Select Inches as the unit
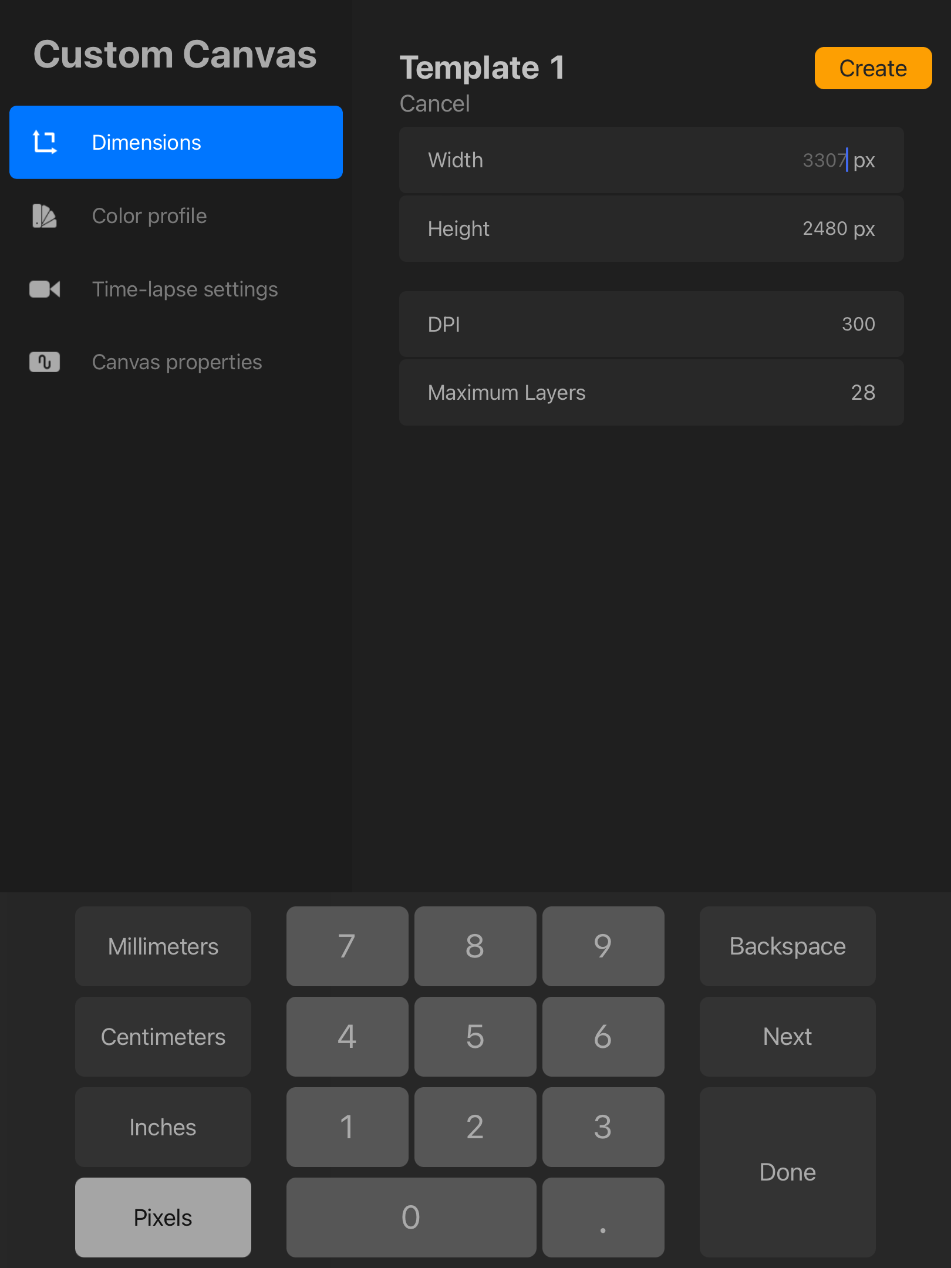The width and height of the screenshot is (951, 1268). pos(163,1127)
